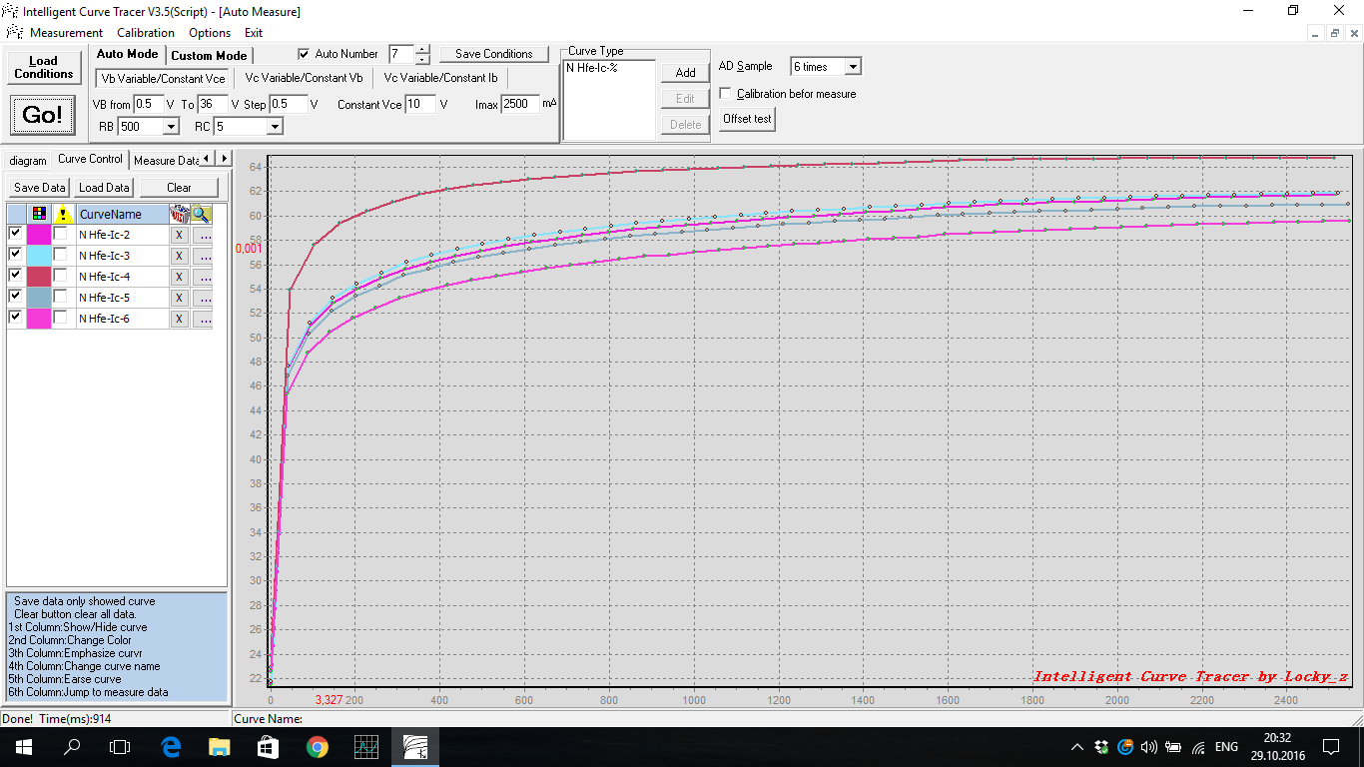The width and height of the screenshot is (1364, 767).
Task: Hide curve N Hfe-Ic-5 via show checkbox
Action: [15, 297]
